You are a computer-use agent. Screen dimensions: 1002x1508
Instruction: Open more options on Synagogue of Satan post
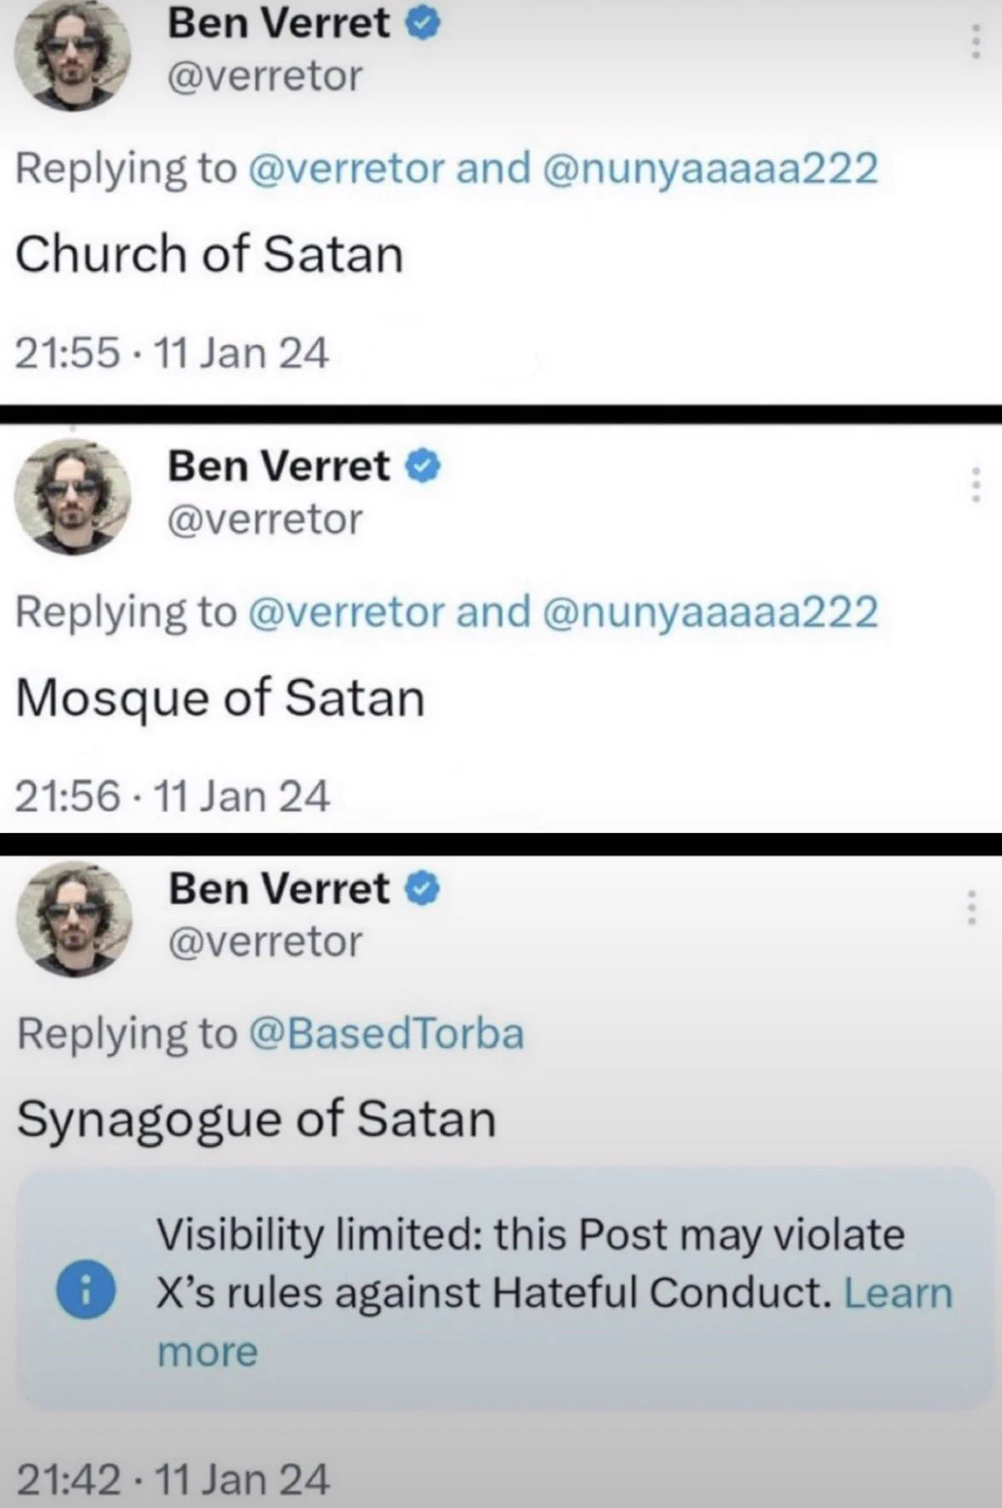point(970,908)
